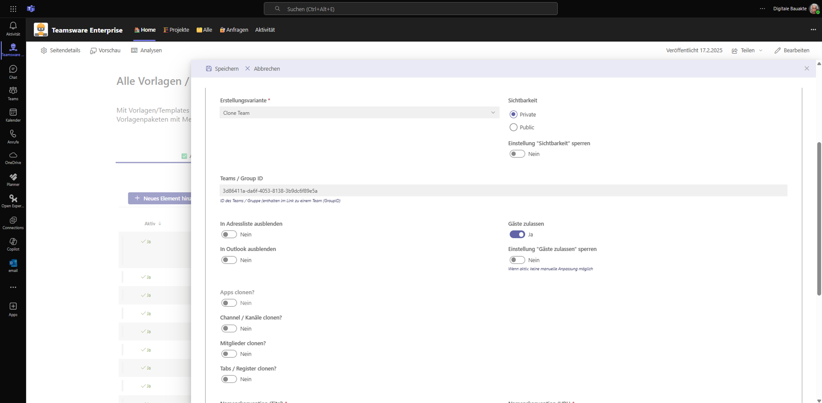822x403 pixels.
Task: Click Speichern to save the form
Action: (x=222, y=69)
